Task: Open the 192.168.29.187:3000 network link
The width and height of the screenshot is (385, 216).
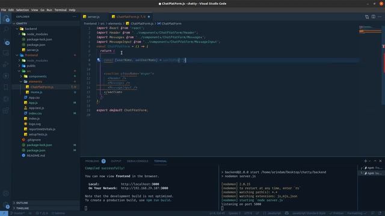Action: click(x=144, y=188)
